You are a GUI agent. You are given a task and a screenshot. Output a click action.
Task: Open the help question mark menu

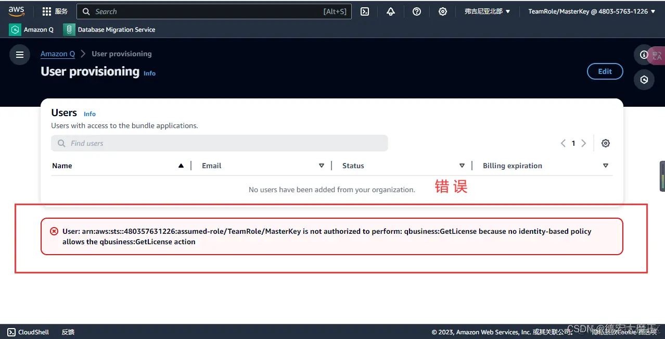pyautogui.click(x=417, y=11)
